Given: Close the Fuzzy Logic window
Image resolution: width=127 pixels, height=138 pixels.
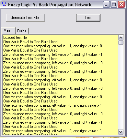Looking at the screenshot, I should [x=121, y=5].
